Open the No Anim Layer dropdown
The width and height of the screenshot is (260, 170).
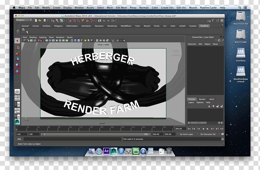tap(187, 134)
